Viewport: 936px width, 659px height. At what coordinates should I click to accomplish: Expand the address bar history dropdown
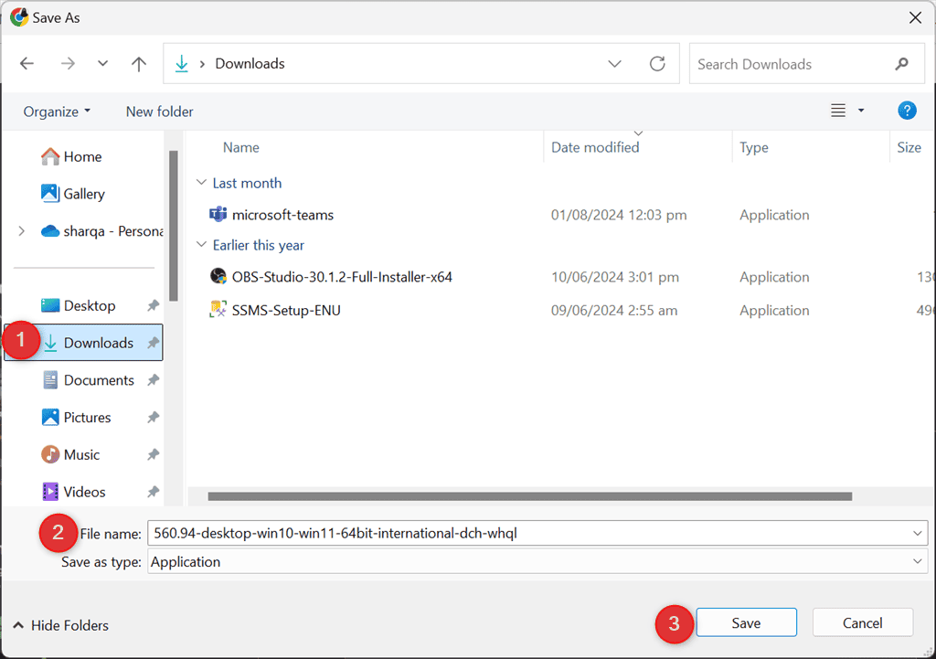tap(615, 64)
